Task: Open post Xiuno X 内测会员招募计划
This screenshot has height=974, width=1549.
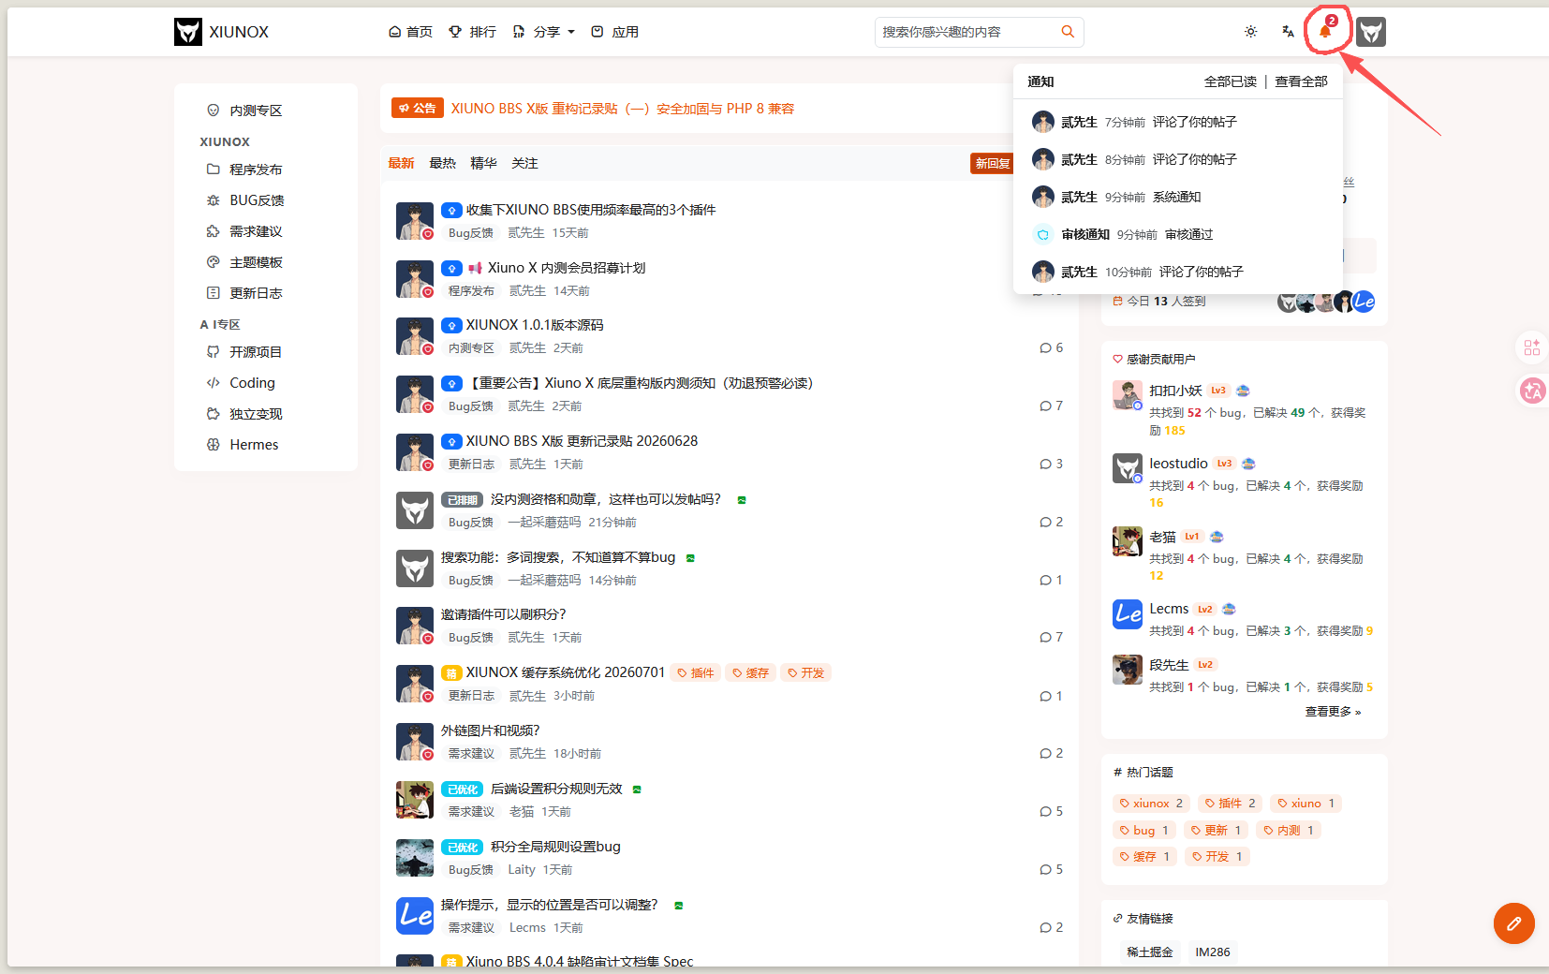Action: 567,268
